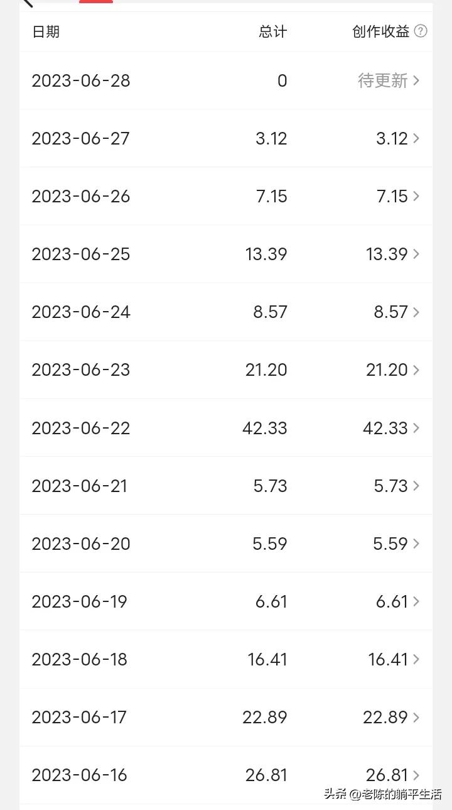Select the 总计 column header
The width and height of the screenshot is (452, 810).
coord(273,31)
